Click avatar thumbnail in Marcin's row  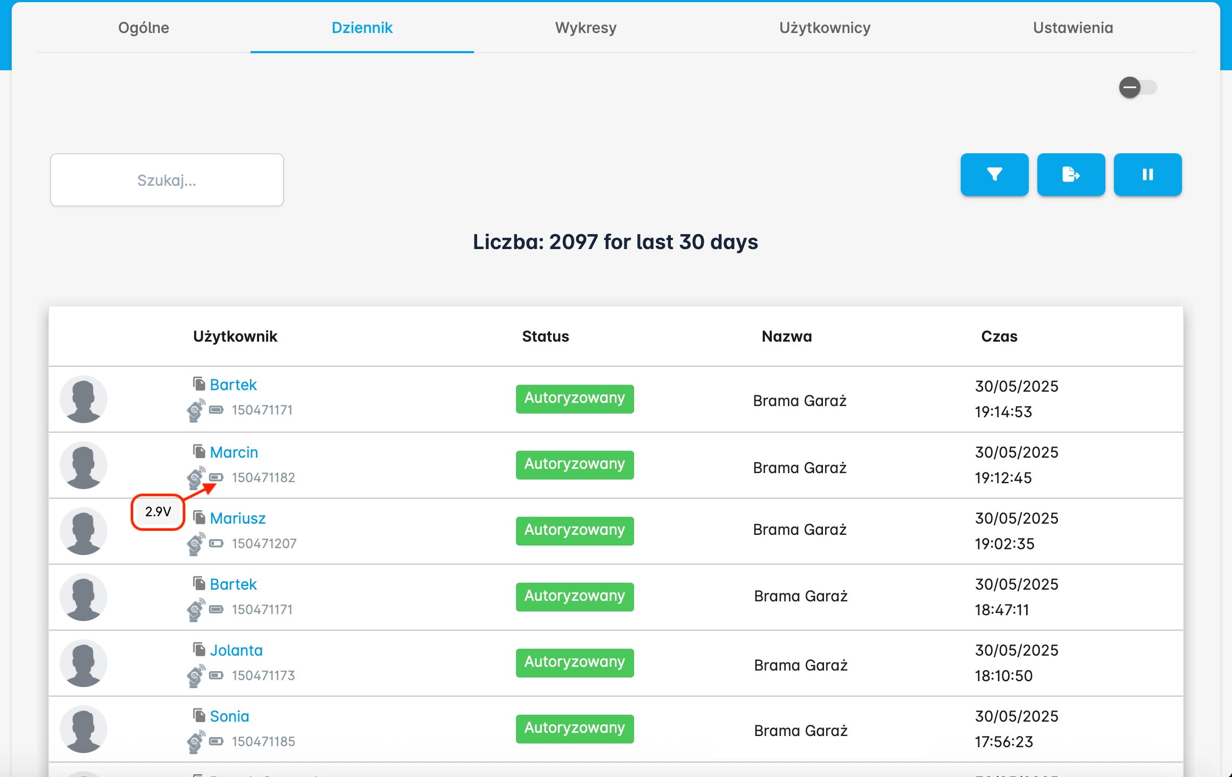click(84, 465)
